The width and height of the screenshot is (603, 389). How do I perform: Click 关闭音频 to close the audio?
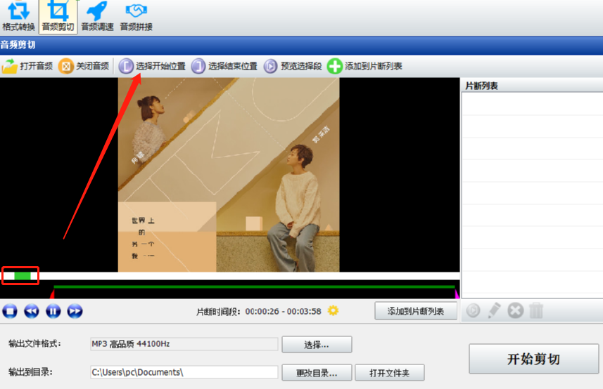pos(84,66)
